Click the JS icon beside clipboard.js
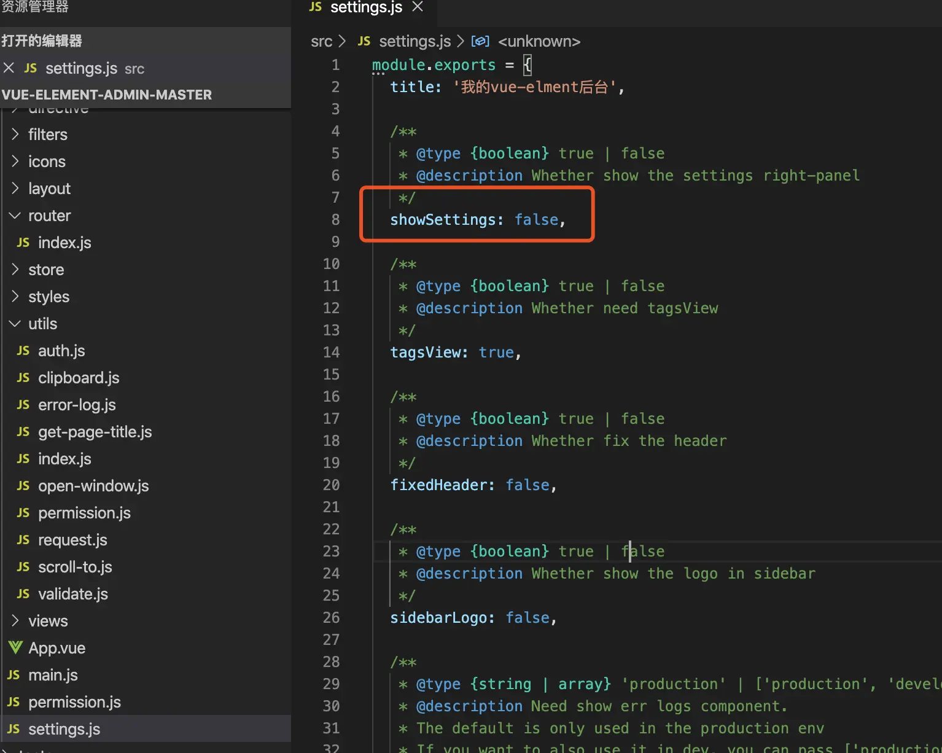942x753 pixels. click(23, 378)
